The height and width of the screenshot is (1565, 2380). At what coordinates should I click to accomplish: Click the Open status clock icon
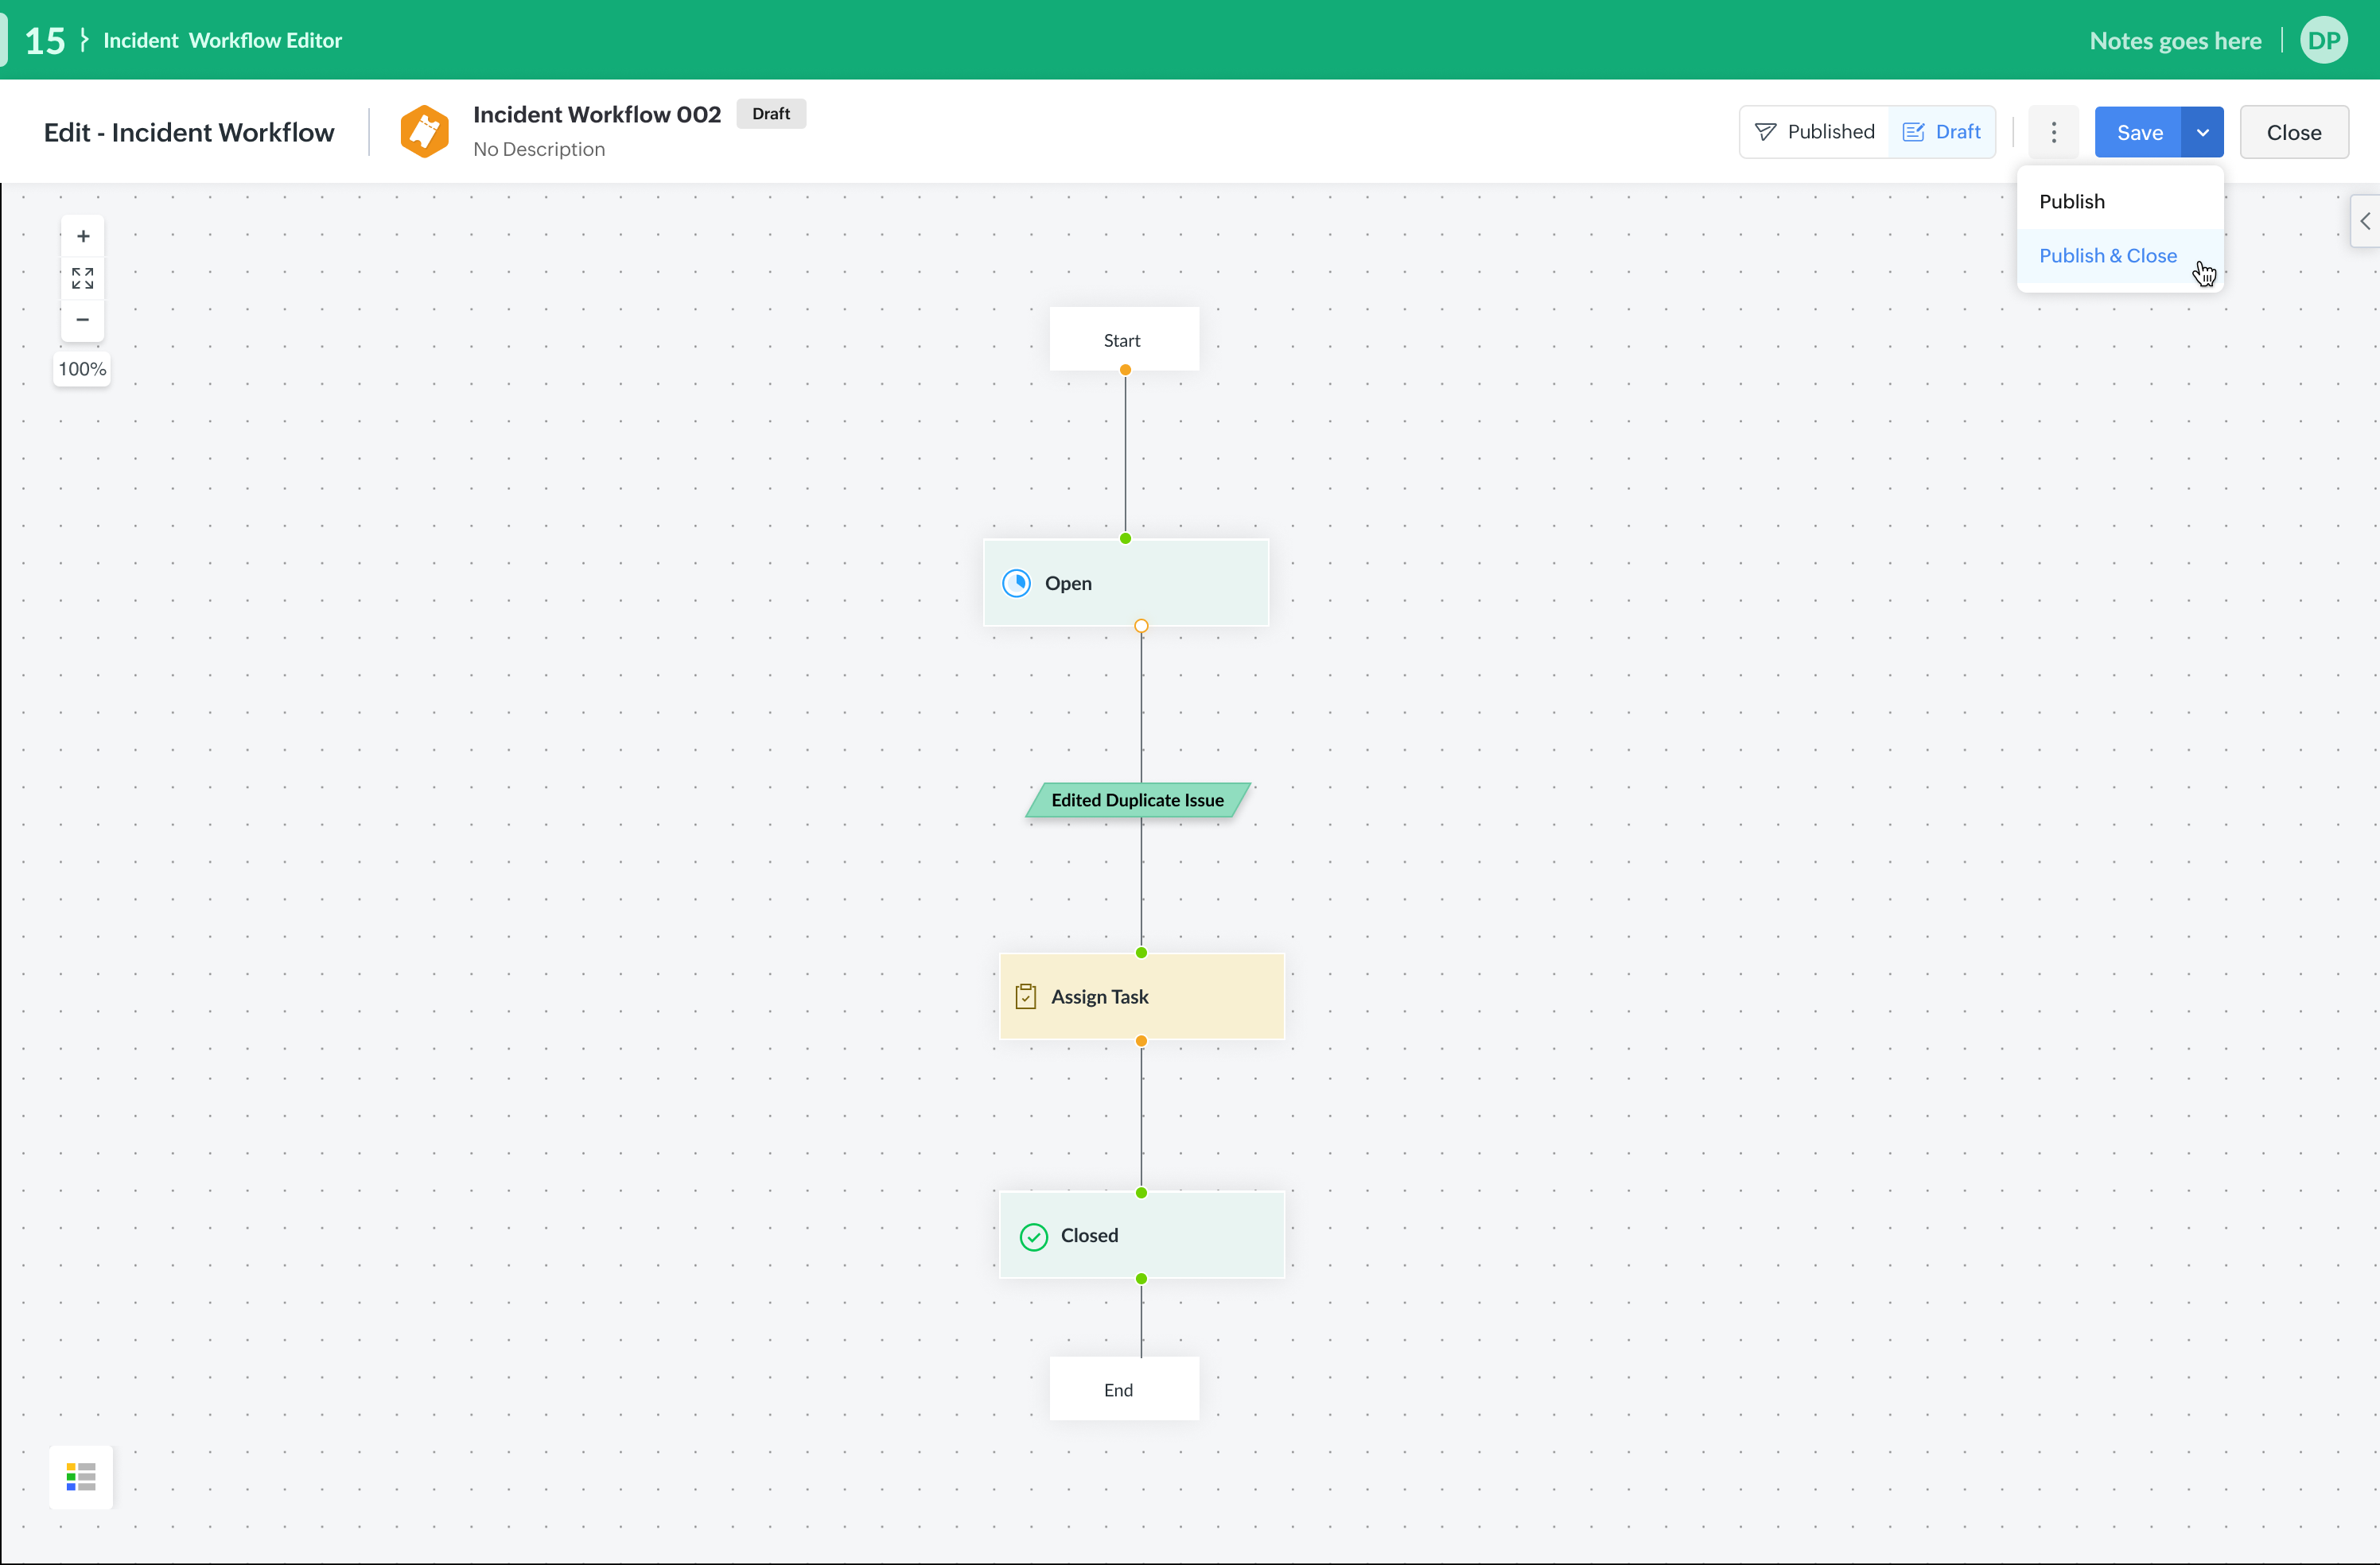[1016, 583]
